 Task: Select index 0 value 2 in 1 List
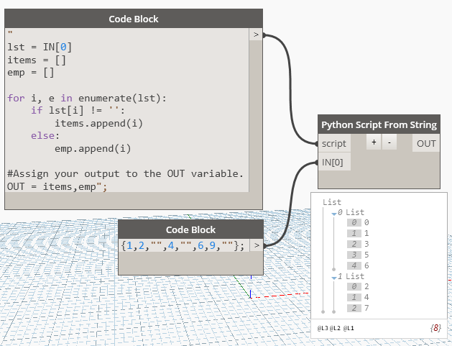(x=358, y=286)
